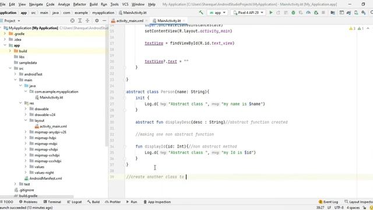
Task: Open the app run configuration dropdown
Action: point(217,13)
